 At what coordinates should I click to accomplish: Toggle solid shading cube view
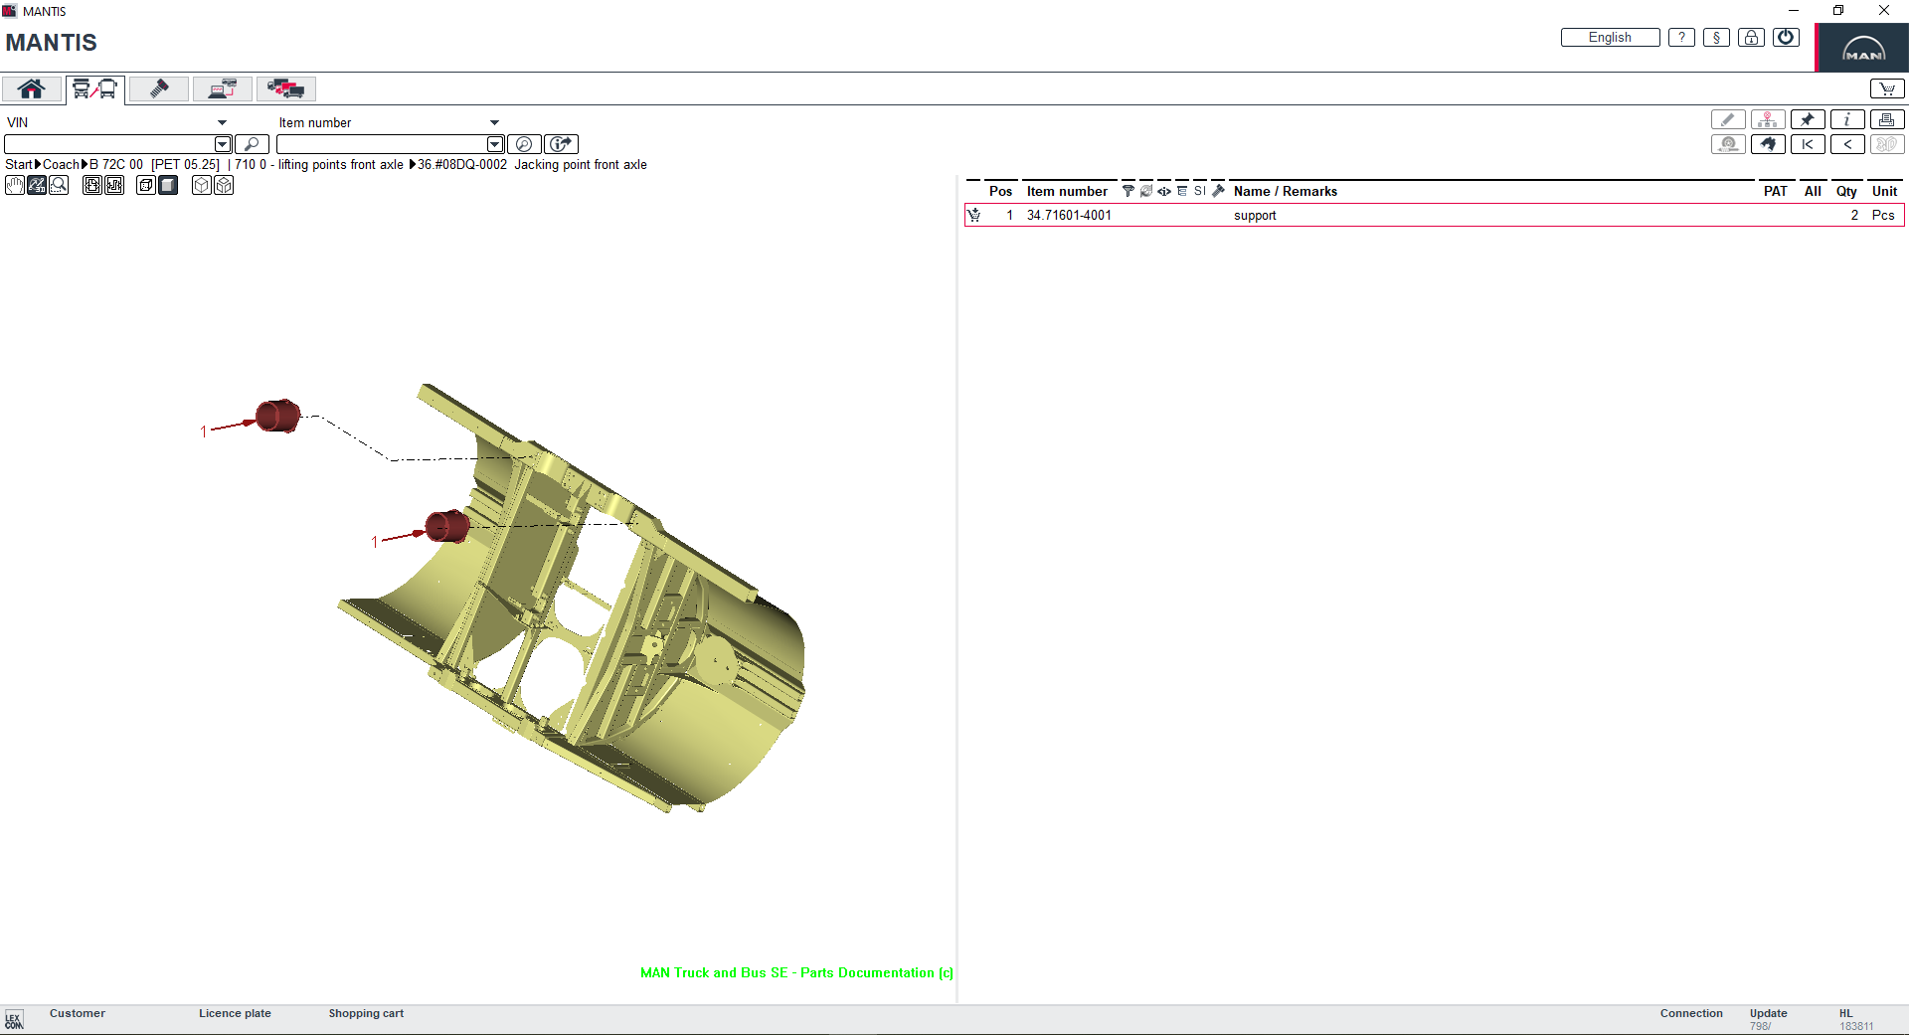(x=168, y=185)
